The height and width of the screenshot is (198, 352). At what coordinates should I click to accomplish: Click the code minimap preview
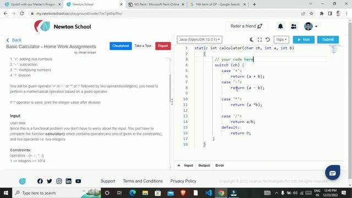pos(334,49)
